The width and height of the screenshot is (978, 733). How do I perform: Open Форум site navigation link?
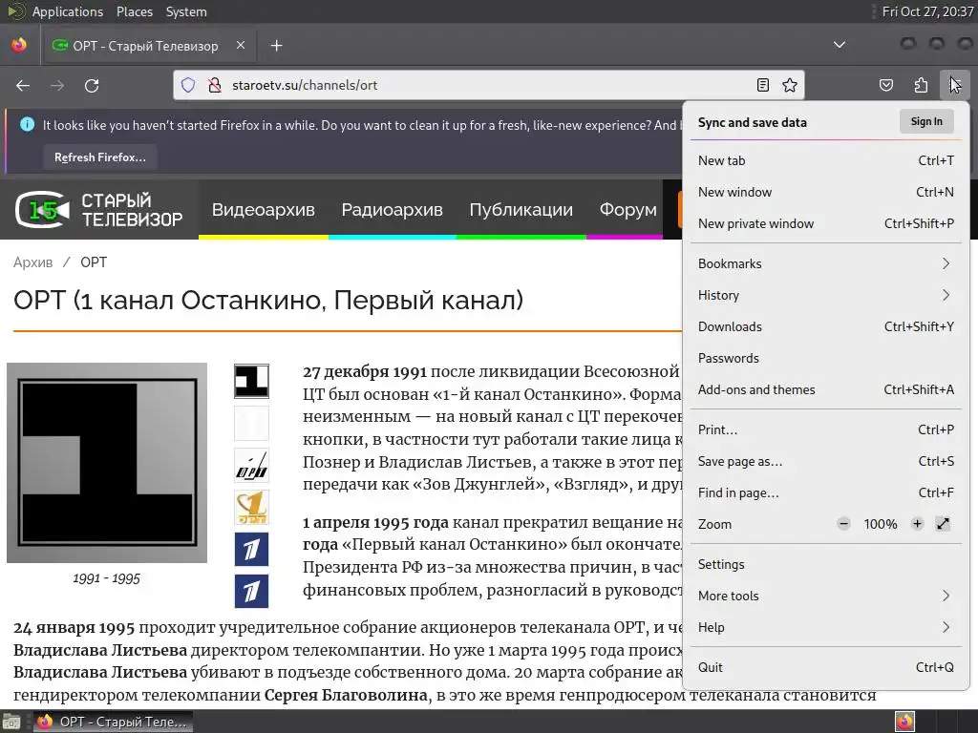tap(627, 209)
